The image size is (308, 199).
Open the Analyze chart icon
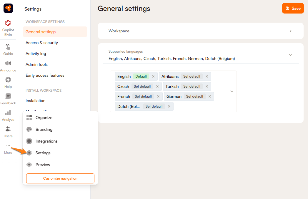point(8,113)
